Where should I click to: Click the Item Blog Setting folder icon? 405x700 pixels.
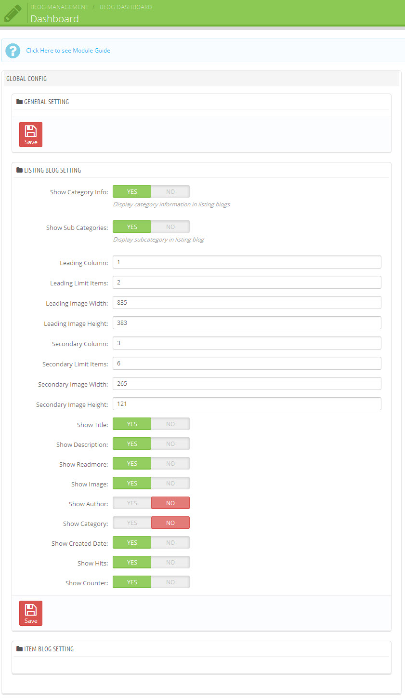20,649
